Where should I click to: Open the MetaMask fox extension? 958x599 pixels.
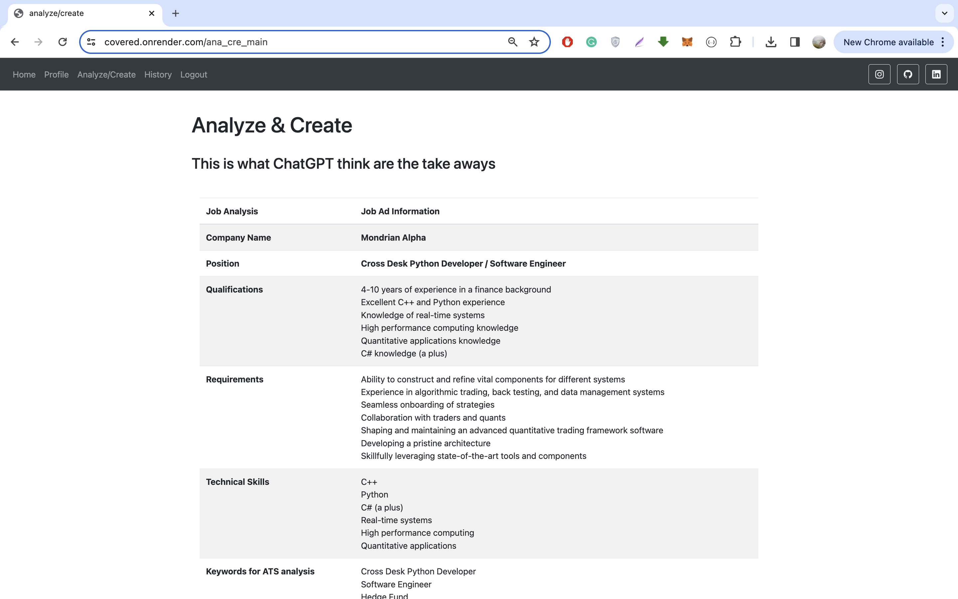coord(687,42)
